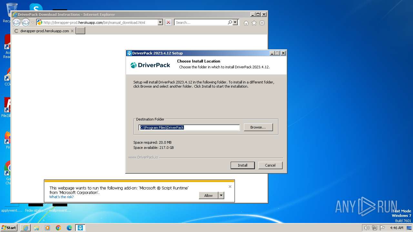The height and width of the screenshot is (232, 413).
Task: Open the Internet Explorer Home icon
Action: click(x=246, y=23)
